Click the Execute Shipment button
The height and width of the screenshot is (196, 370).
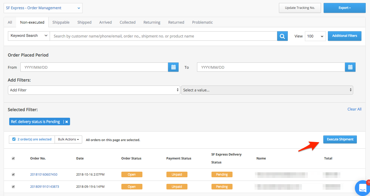(x=340, y=139)
